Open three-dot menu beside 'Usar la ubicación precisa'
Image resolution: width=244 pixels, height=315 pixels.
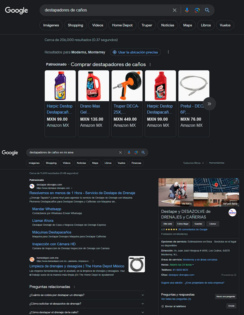pyautogui.click(x=168, y=52)
